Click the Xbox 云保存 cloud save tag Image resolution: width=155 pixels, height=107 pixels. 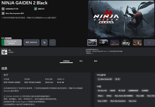click(102, 101)
